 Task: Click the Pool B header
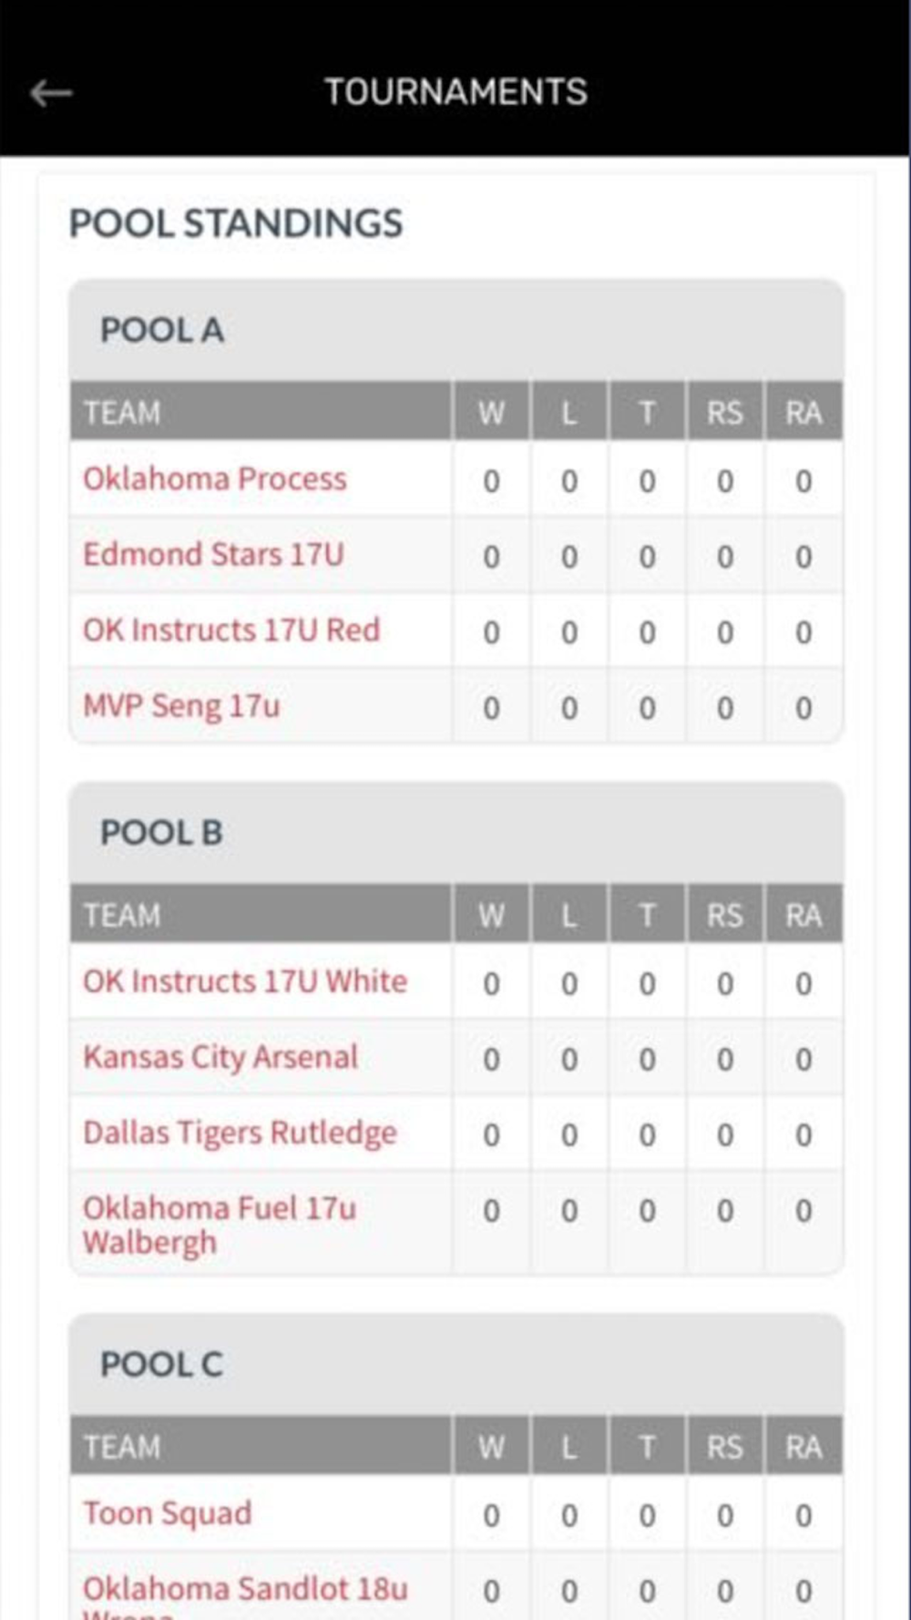(x=161, y=833)
